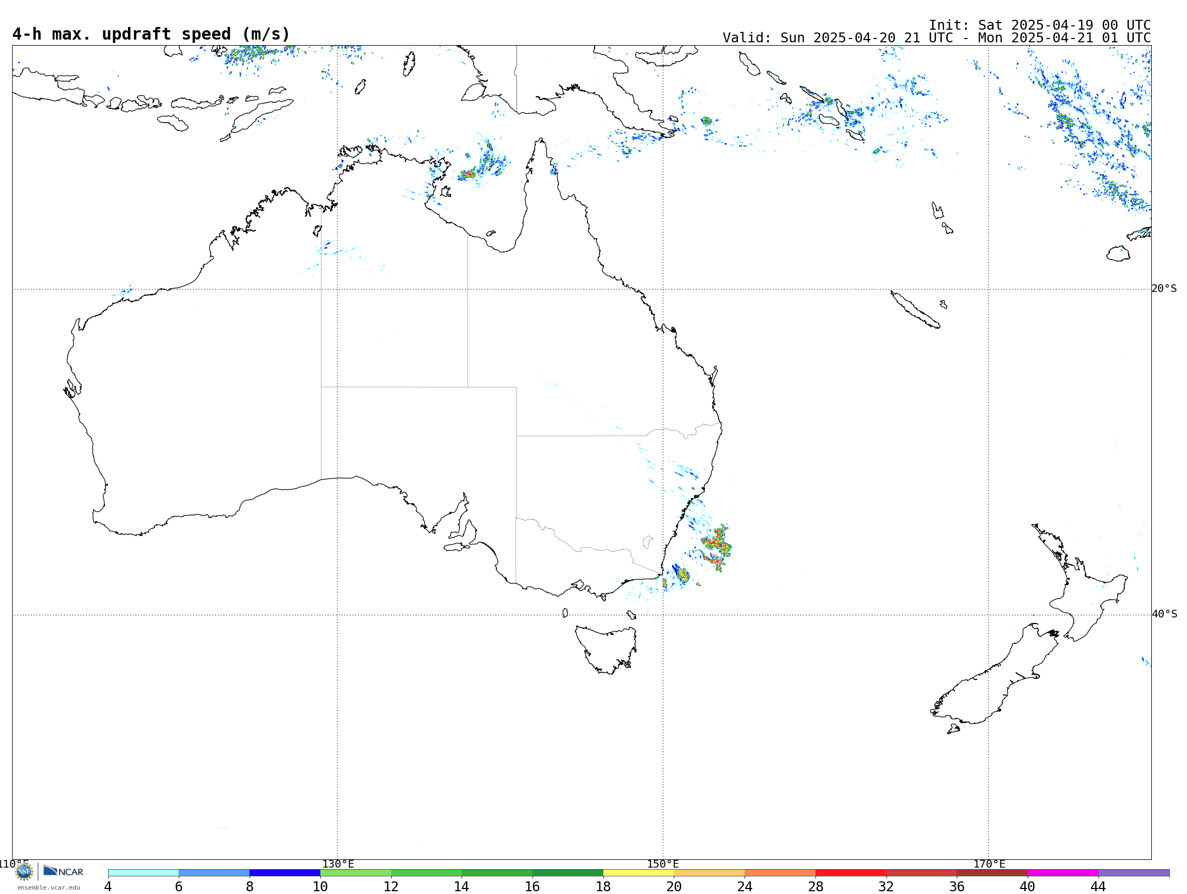1187x894 pixels.
Task: Click the '40°S' latitude label
Action: coord(1164,614)
